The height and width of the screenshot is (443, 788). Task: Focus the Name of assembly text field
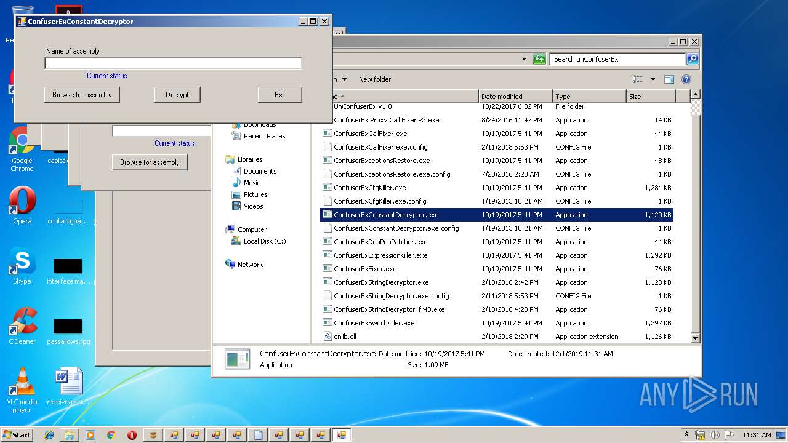[x=173, y=63]
